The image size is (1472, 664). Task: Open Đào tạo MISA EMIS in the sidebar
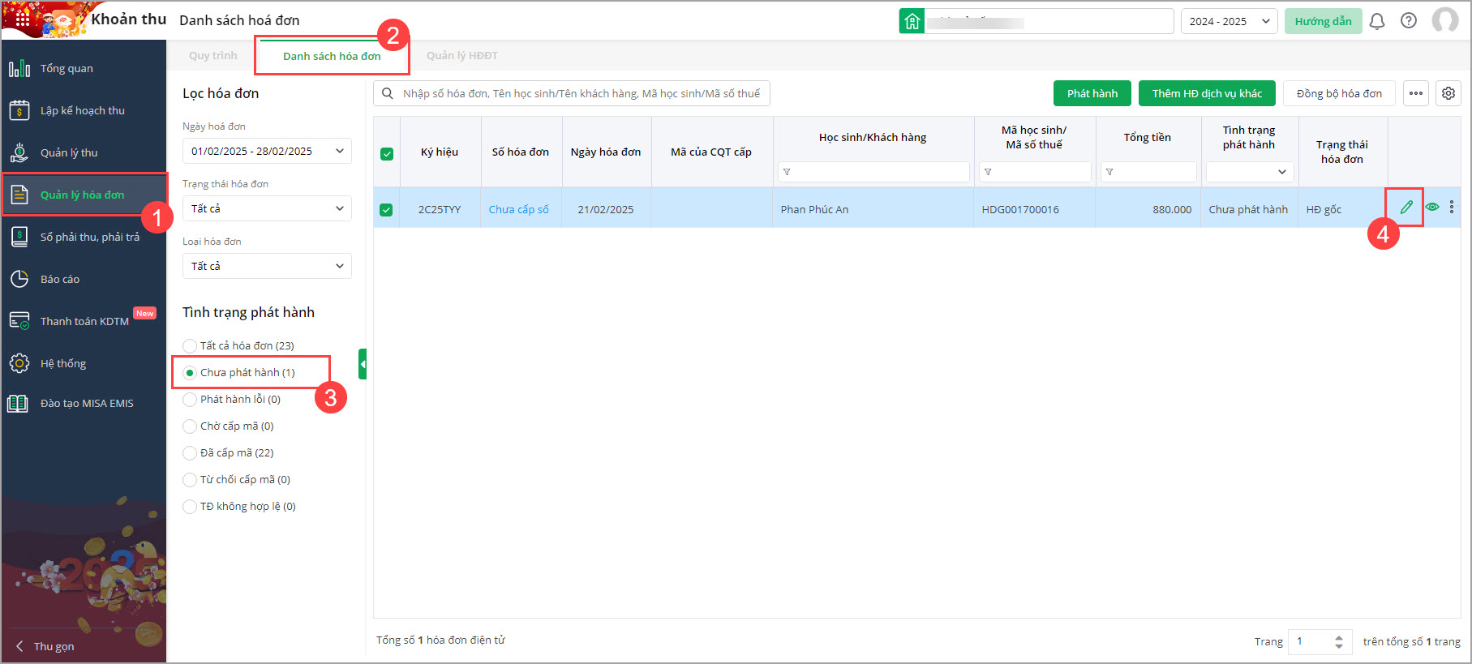(84, 403)
